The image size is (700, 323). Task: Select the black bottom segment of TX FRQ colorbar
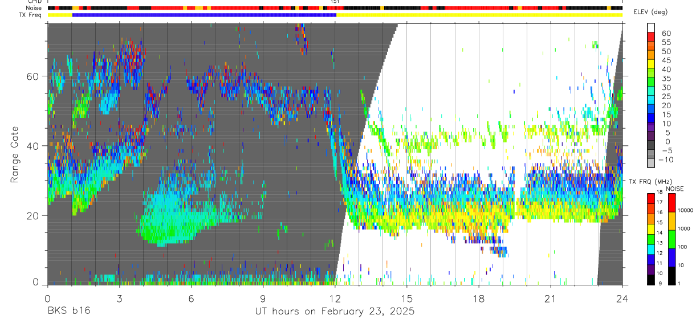pyautogui.click(x=651, y=280)
